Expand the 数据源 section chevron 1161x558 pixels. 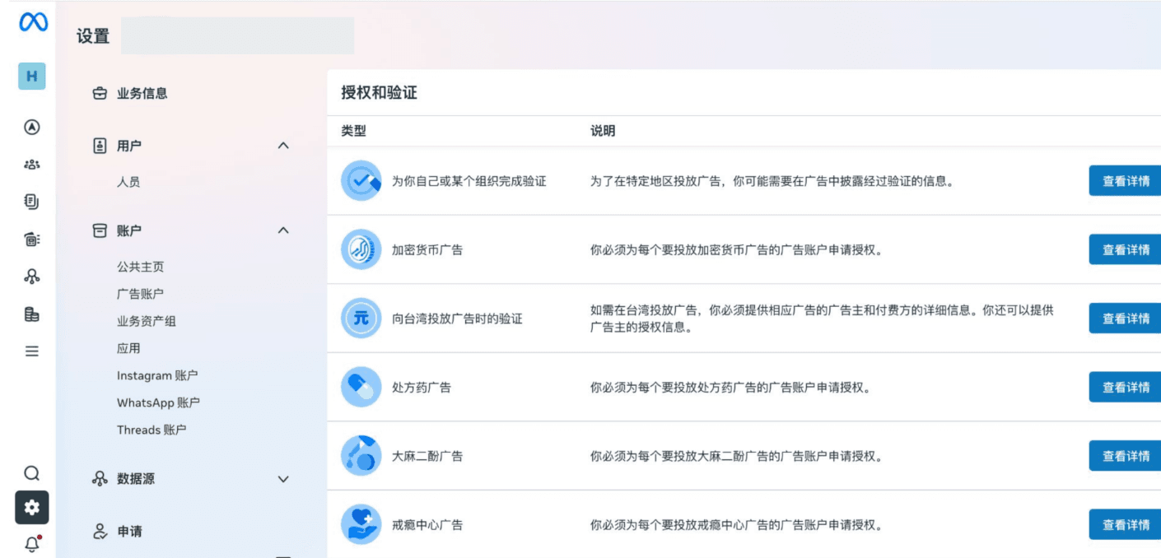tap(283, 479)
